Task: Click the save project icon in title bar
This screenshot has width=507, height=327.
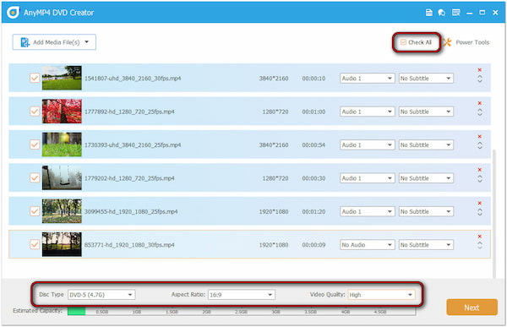Action: (x=429, y=13)
